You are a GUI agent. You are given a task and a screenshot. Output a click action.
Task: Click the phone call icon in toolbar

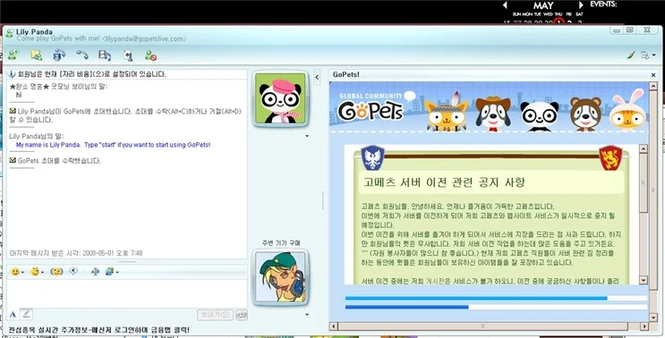tap(81, 55)
